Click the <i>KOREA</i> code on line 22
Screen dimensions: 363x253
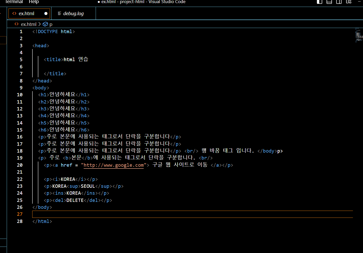tap(70, 179)
